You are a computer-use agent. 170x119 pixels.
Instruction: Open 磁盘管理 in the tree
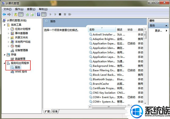[20, 59]
